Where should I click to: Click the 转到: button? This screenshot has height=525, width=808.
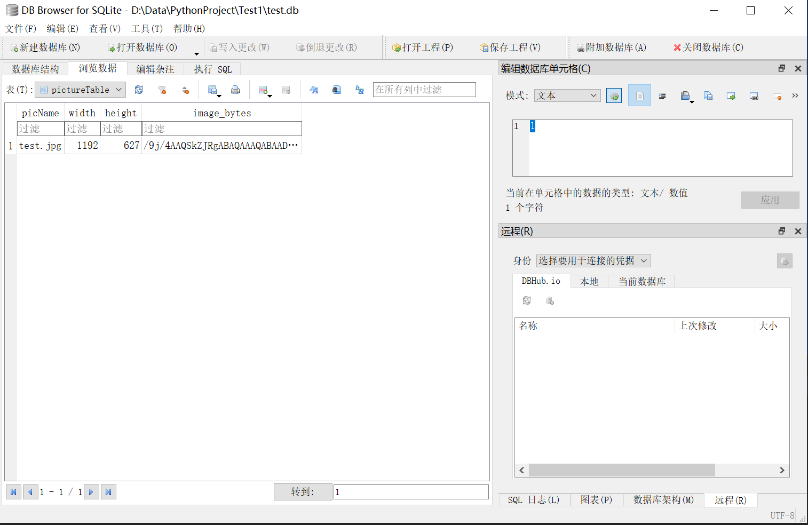[303, 492]
